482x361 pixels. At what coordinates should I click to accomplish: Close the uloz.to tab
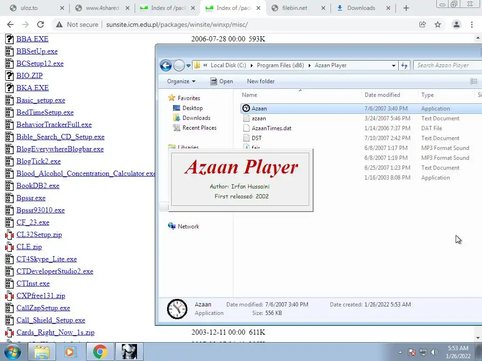tap(62, 8)
